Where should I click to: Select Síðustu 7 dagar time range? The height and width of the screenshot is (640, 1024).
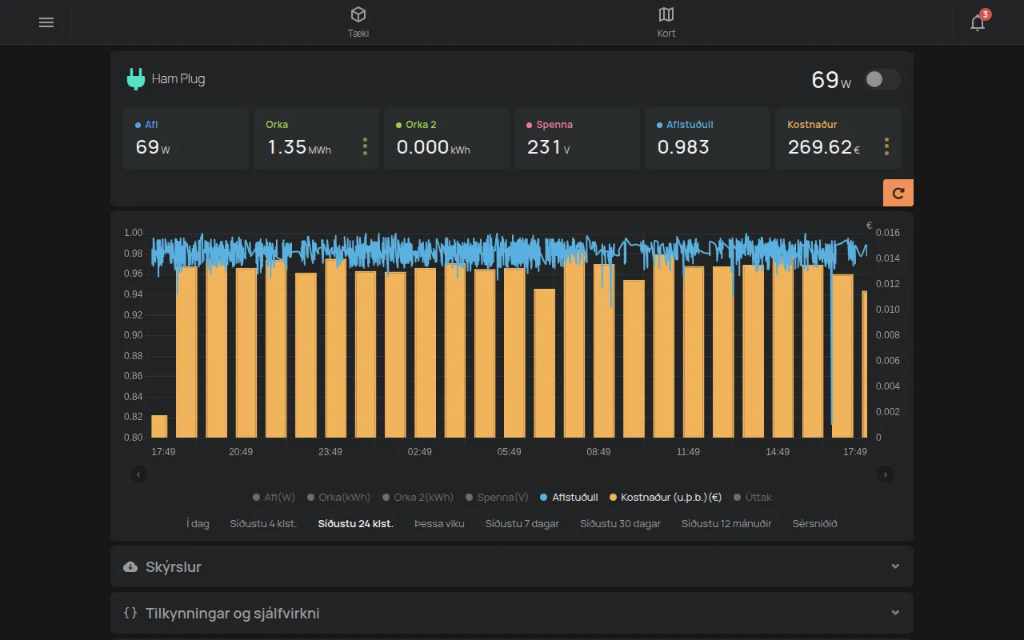tap(522, 524)
